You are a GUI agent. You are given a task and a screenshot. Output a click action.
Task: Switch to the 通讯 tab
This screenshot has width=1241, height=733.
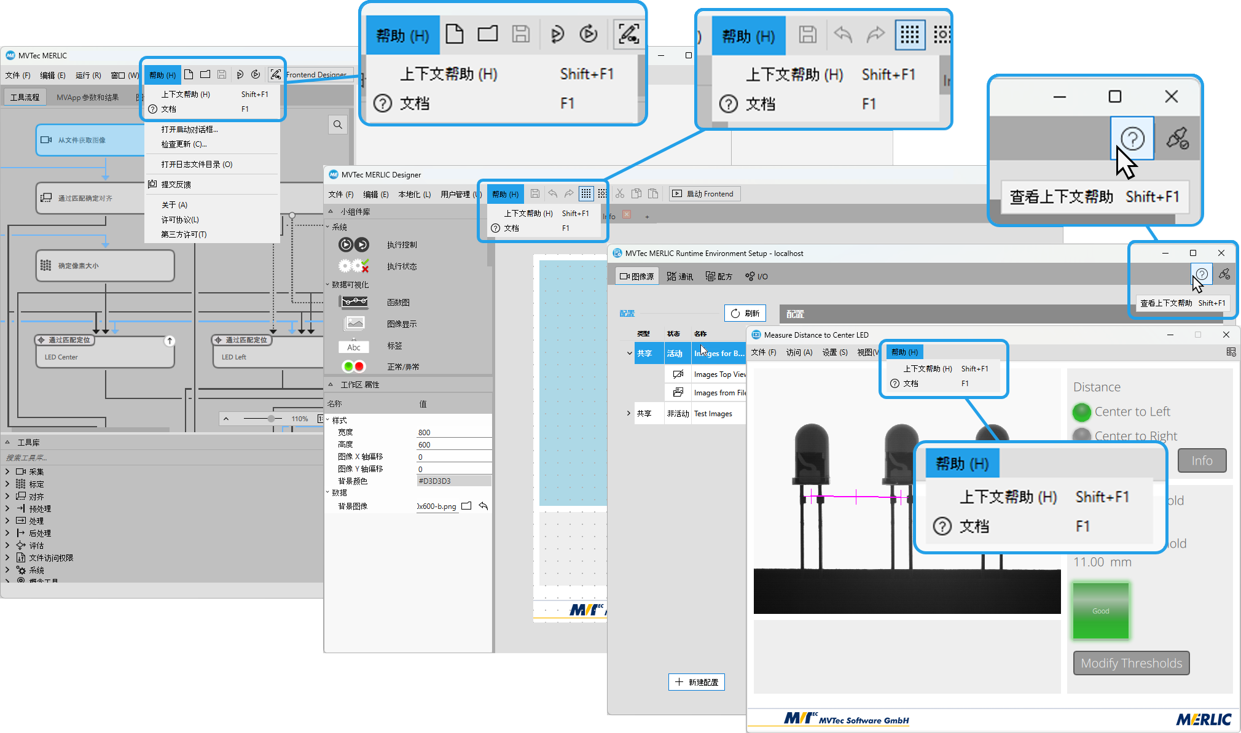(680, 276)
